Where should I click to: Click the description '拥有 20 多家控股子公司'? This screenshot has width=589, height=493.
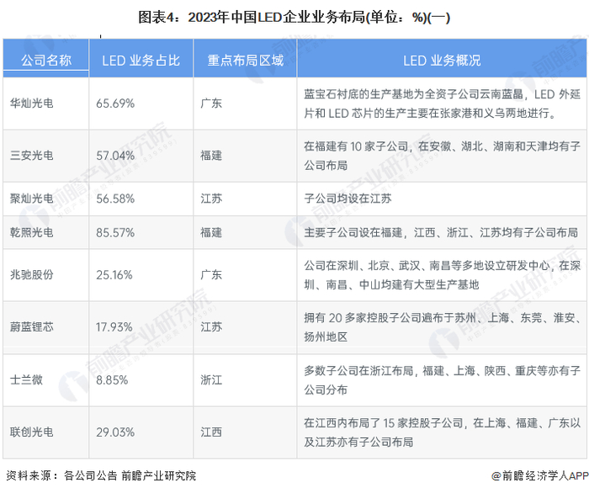pyautogui.click(x=442, y=327)
